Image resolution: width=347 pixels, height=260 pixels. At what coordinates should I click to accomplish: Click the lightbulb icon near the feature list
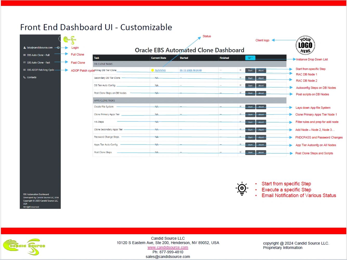coord(241,188)
